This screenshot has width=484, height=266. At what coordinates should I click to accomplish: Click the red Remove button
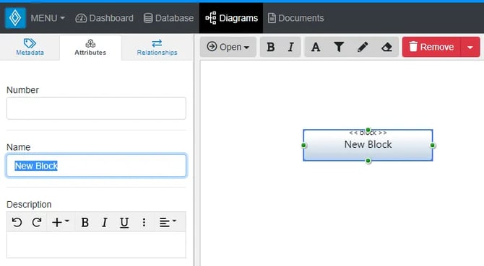tap(431, 47)
